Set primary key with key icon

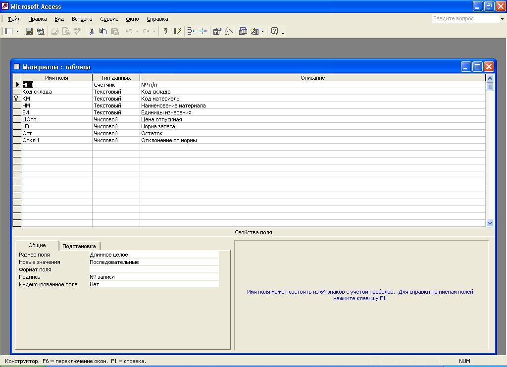[165, 31]
